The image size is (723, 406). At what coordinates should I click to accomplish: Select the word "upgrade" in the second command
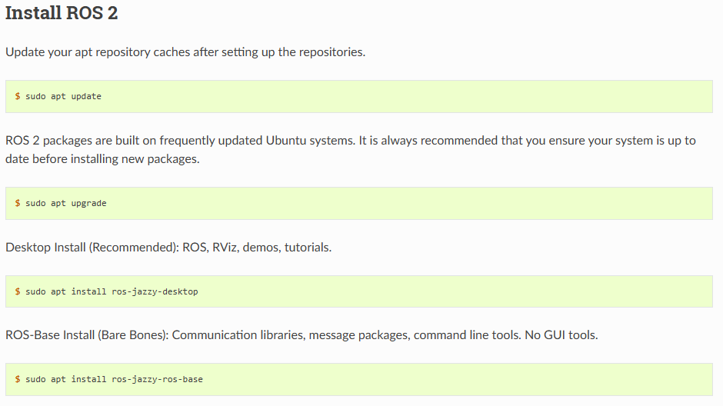click(x=88, y=203)
